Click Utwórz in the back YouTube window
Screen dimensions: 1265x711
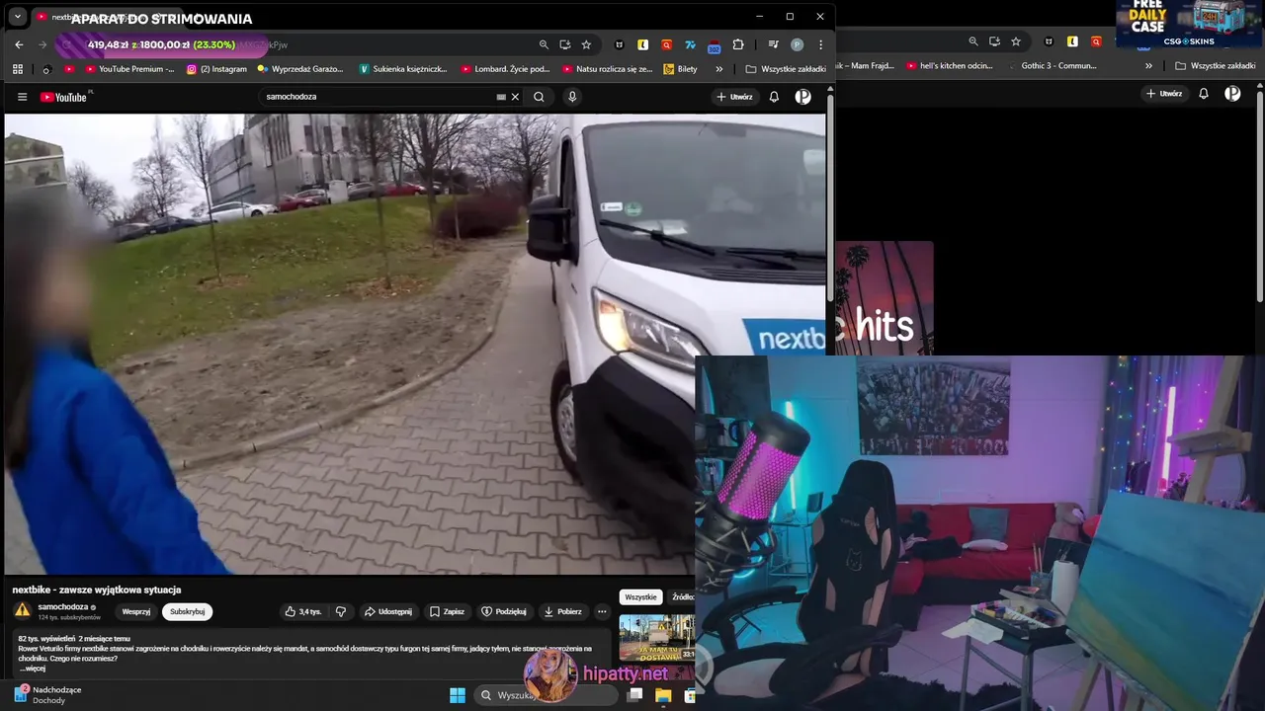[x=1164, y=94]
